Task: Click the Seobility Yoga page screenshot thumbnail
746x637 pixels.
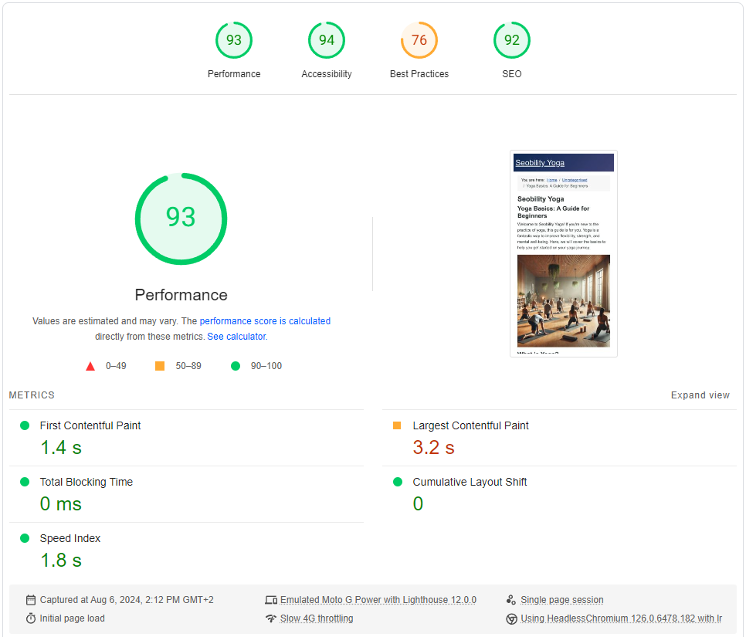Action: tap(563, 252)
